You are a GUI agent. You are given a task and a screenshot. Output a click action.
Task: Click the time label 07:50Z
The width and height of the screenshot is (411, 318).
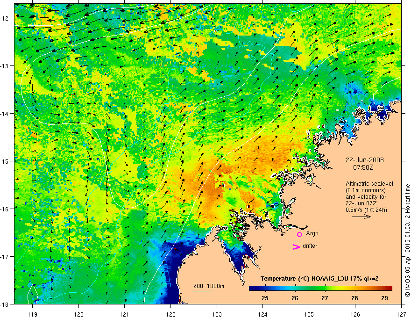click(363, 167)
